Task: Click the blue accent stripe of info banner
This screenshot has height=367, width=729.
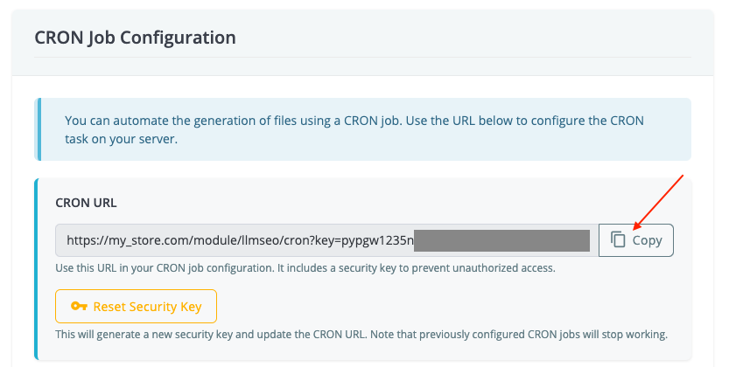Action: [38, 129]
